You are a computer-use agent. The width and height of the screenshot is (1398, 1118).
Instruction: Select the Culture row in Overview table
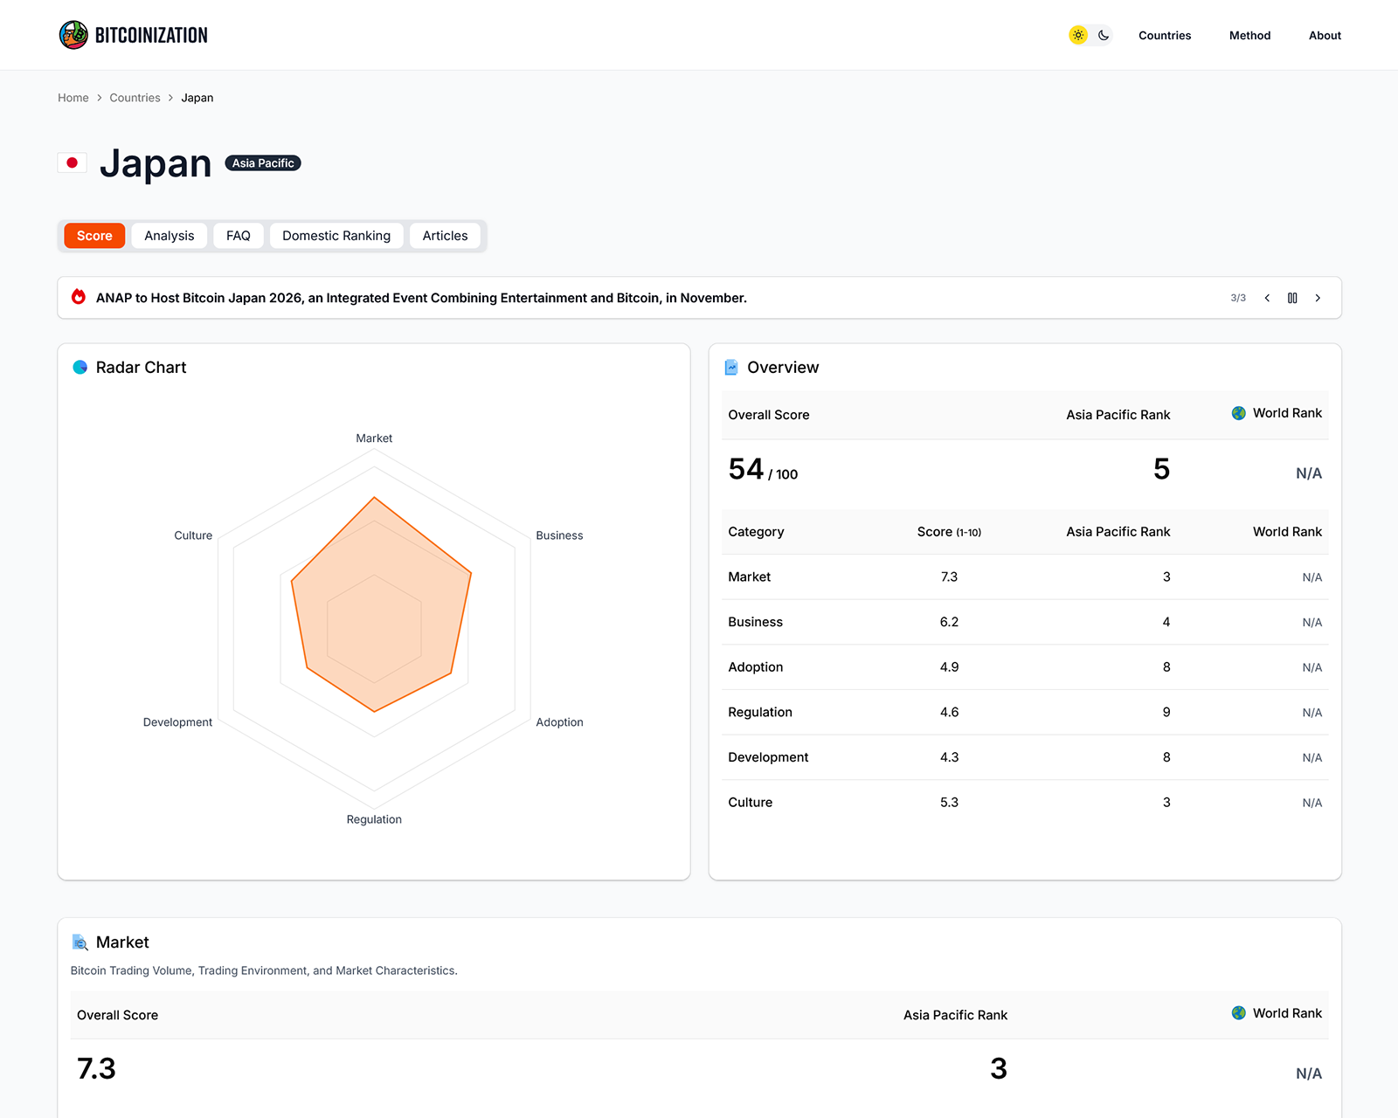1025,803
